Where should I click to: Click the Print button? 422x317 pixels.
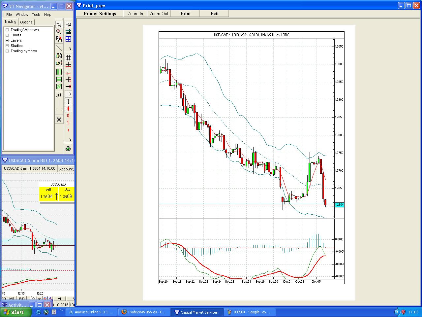186,14
